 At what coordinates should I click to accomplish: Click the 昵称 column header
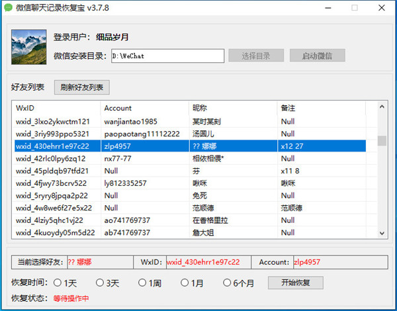233,108
